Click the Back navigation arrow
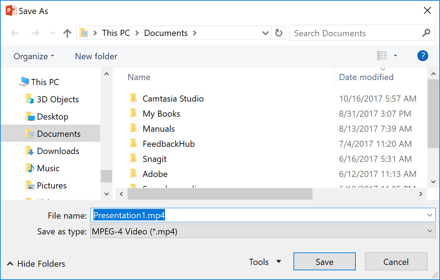Image resolution: width=440 pixels, height=280 pixels. 15,33
